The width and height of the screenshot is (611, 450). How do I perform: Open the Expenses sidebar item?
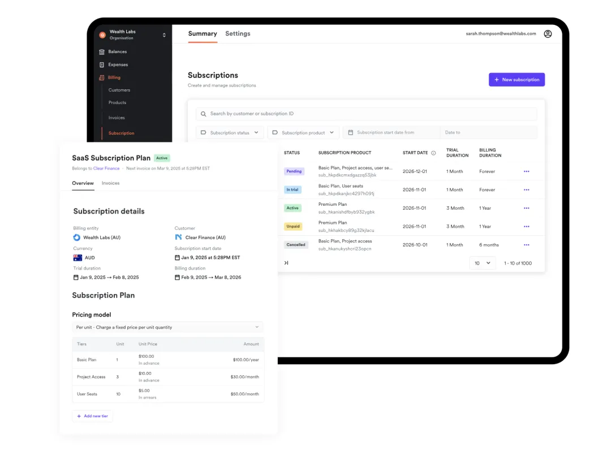coord(118,64)
